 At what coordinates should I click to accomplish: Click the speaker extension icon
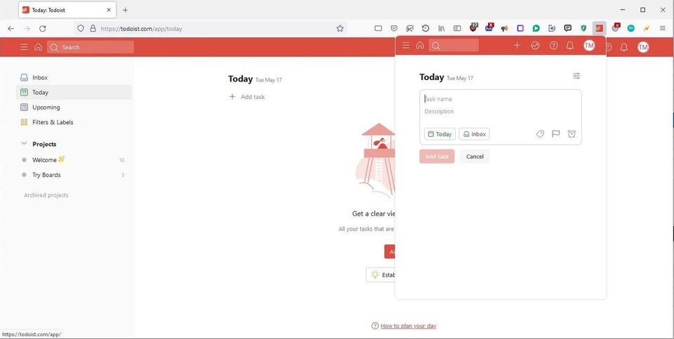tap(552, 28)
